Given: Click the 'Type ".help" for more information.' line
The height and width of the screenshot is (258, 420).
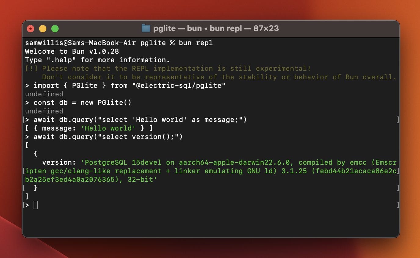Looking at the screenshot, I should [97, 60].
